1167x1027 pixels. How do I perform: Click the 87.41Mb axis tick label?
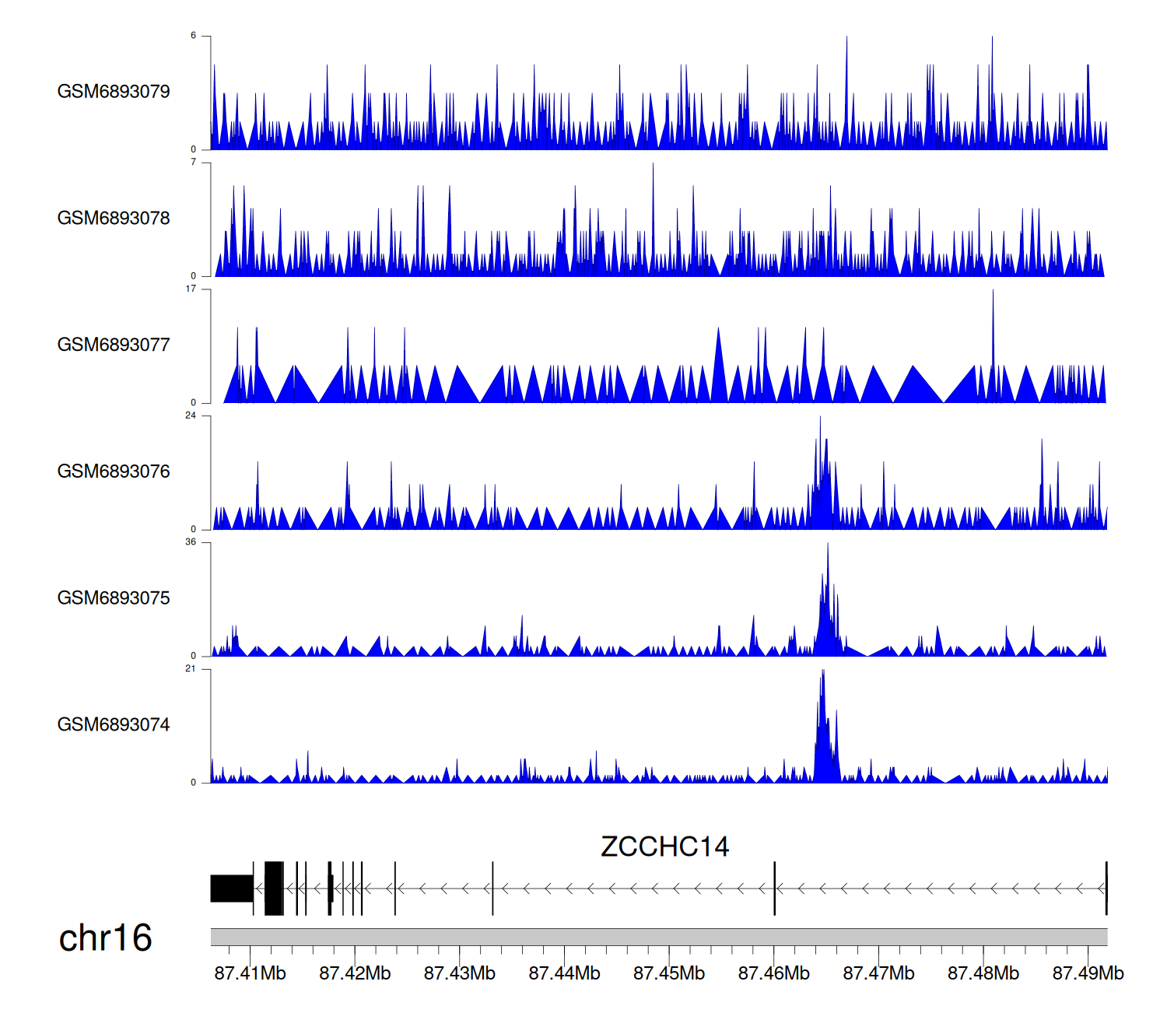coord(250,973)
